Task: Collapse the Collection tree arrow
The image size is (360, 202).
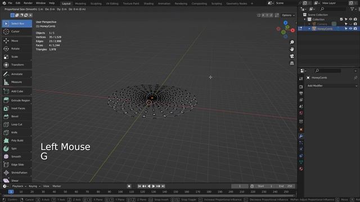Action: pyautogui.click(x=305, y=20)
